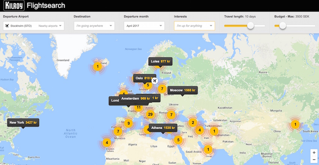Click the Kilroy logo in header
The width and height of the screenshot is (319, 165).
pos(14,6)
